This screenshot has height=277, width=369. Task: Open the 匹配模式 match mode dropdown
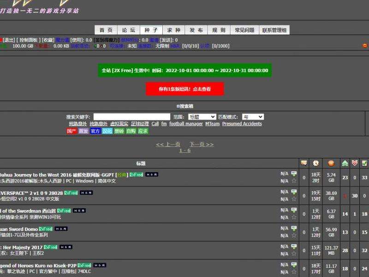(x=253, y=117)
